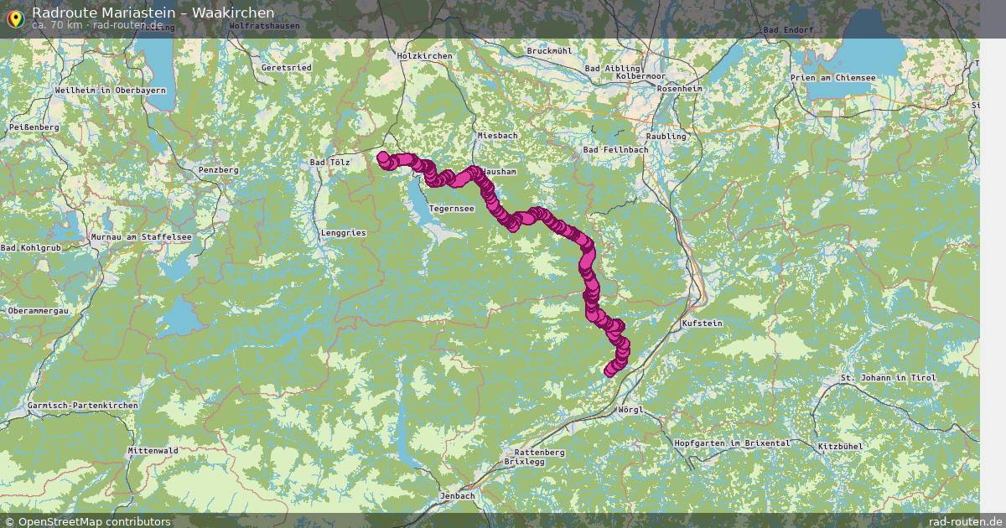Click the Kitzbühel town label

839,447
